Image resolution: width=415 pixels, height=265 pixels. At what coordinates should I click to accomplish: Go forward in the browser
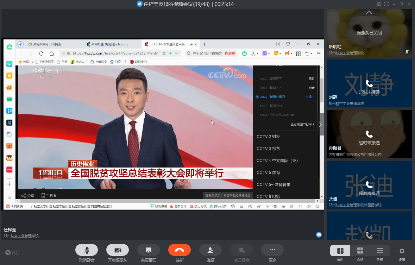[x=31, y=53]
